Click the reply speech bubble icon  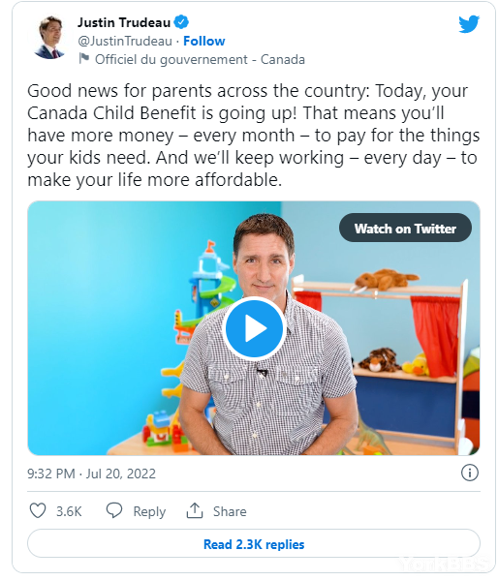114,510
